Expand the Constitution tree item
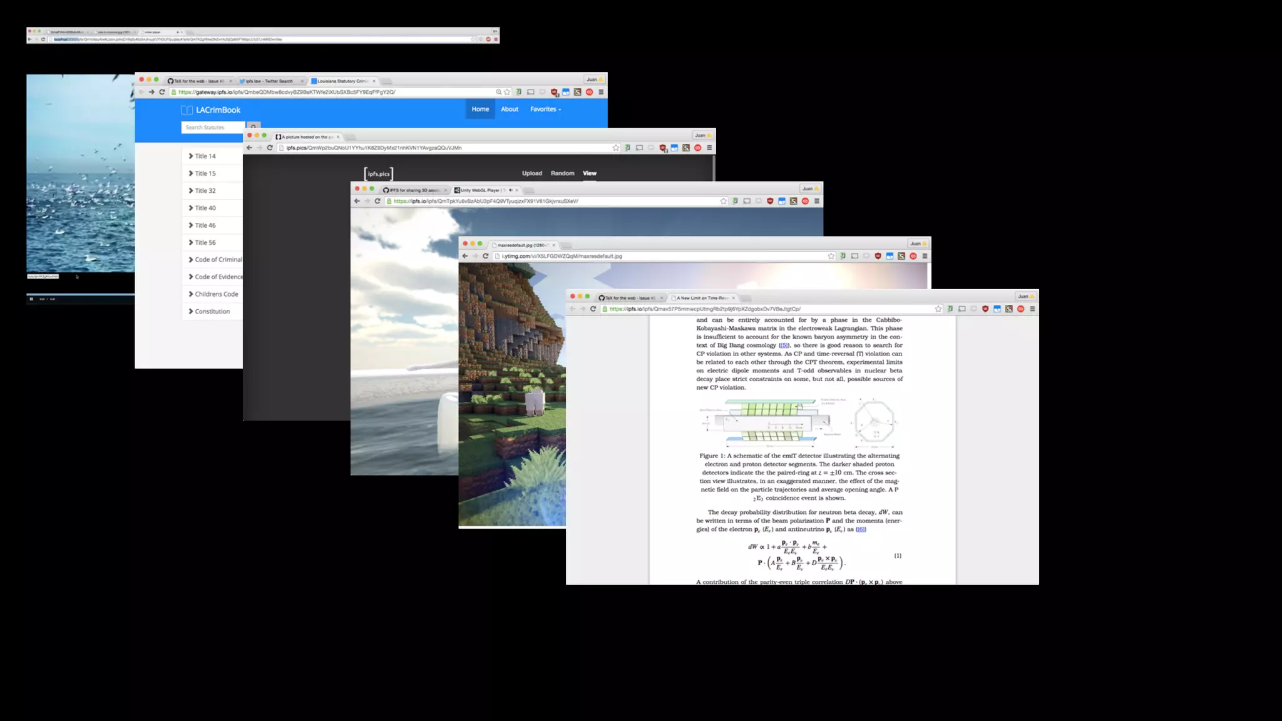1282x721 pixels. click(212, 311)
